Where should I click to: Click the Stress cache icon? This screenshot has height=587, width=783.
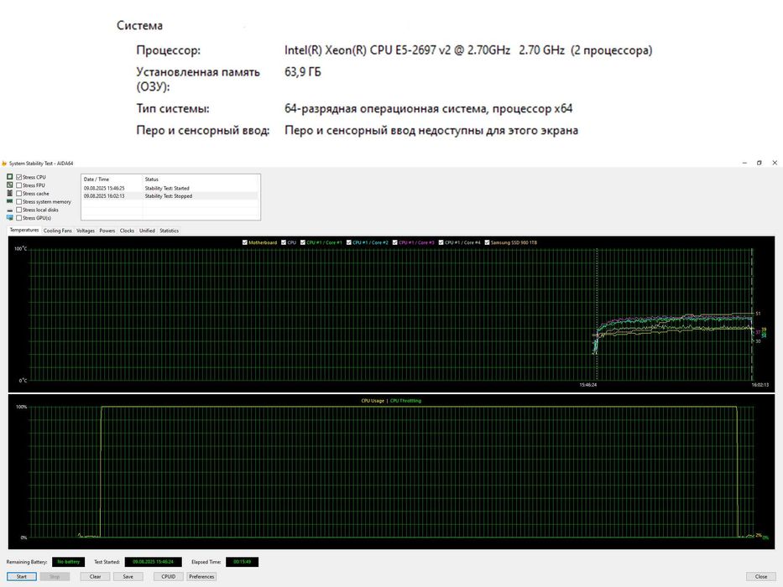[x=9, y=193]
